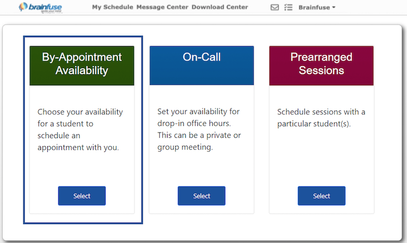Click the maroon Prearranged Sessions header
Viewport: 407px width, 243px height.
[x=321, y=65]
